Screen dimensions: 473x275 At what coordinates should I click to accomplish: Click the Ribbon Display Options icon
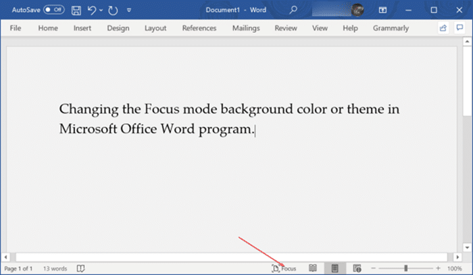point(382,10)
